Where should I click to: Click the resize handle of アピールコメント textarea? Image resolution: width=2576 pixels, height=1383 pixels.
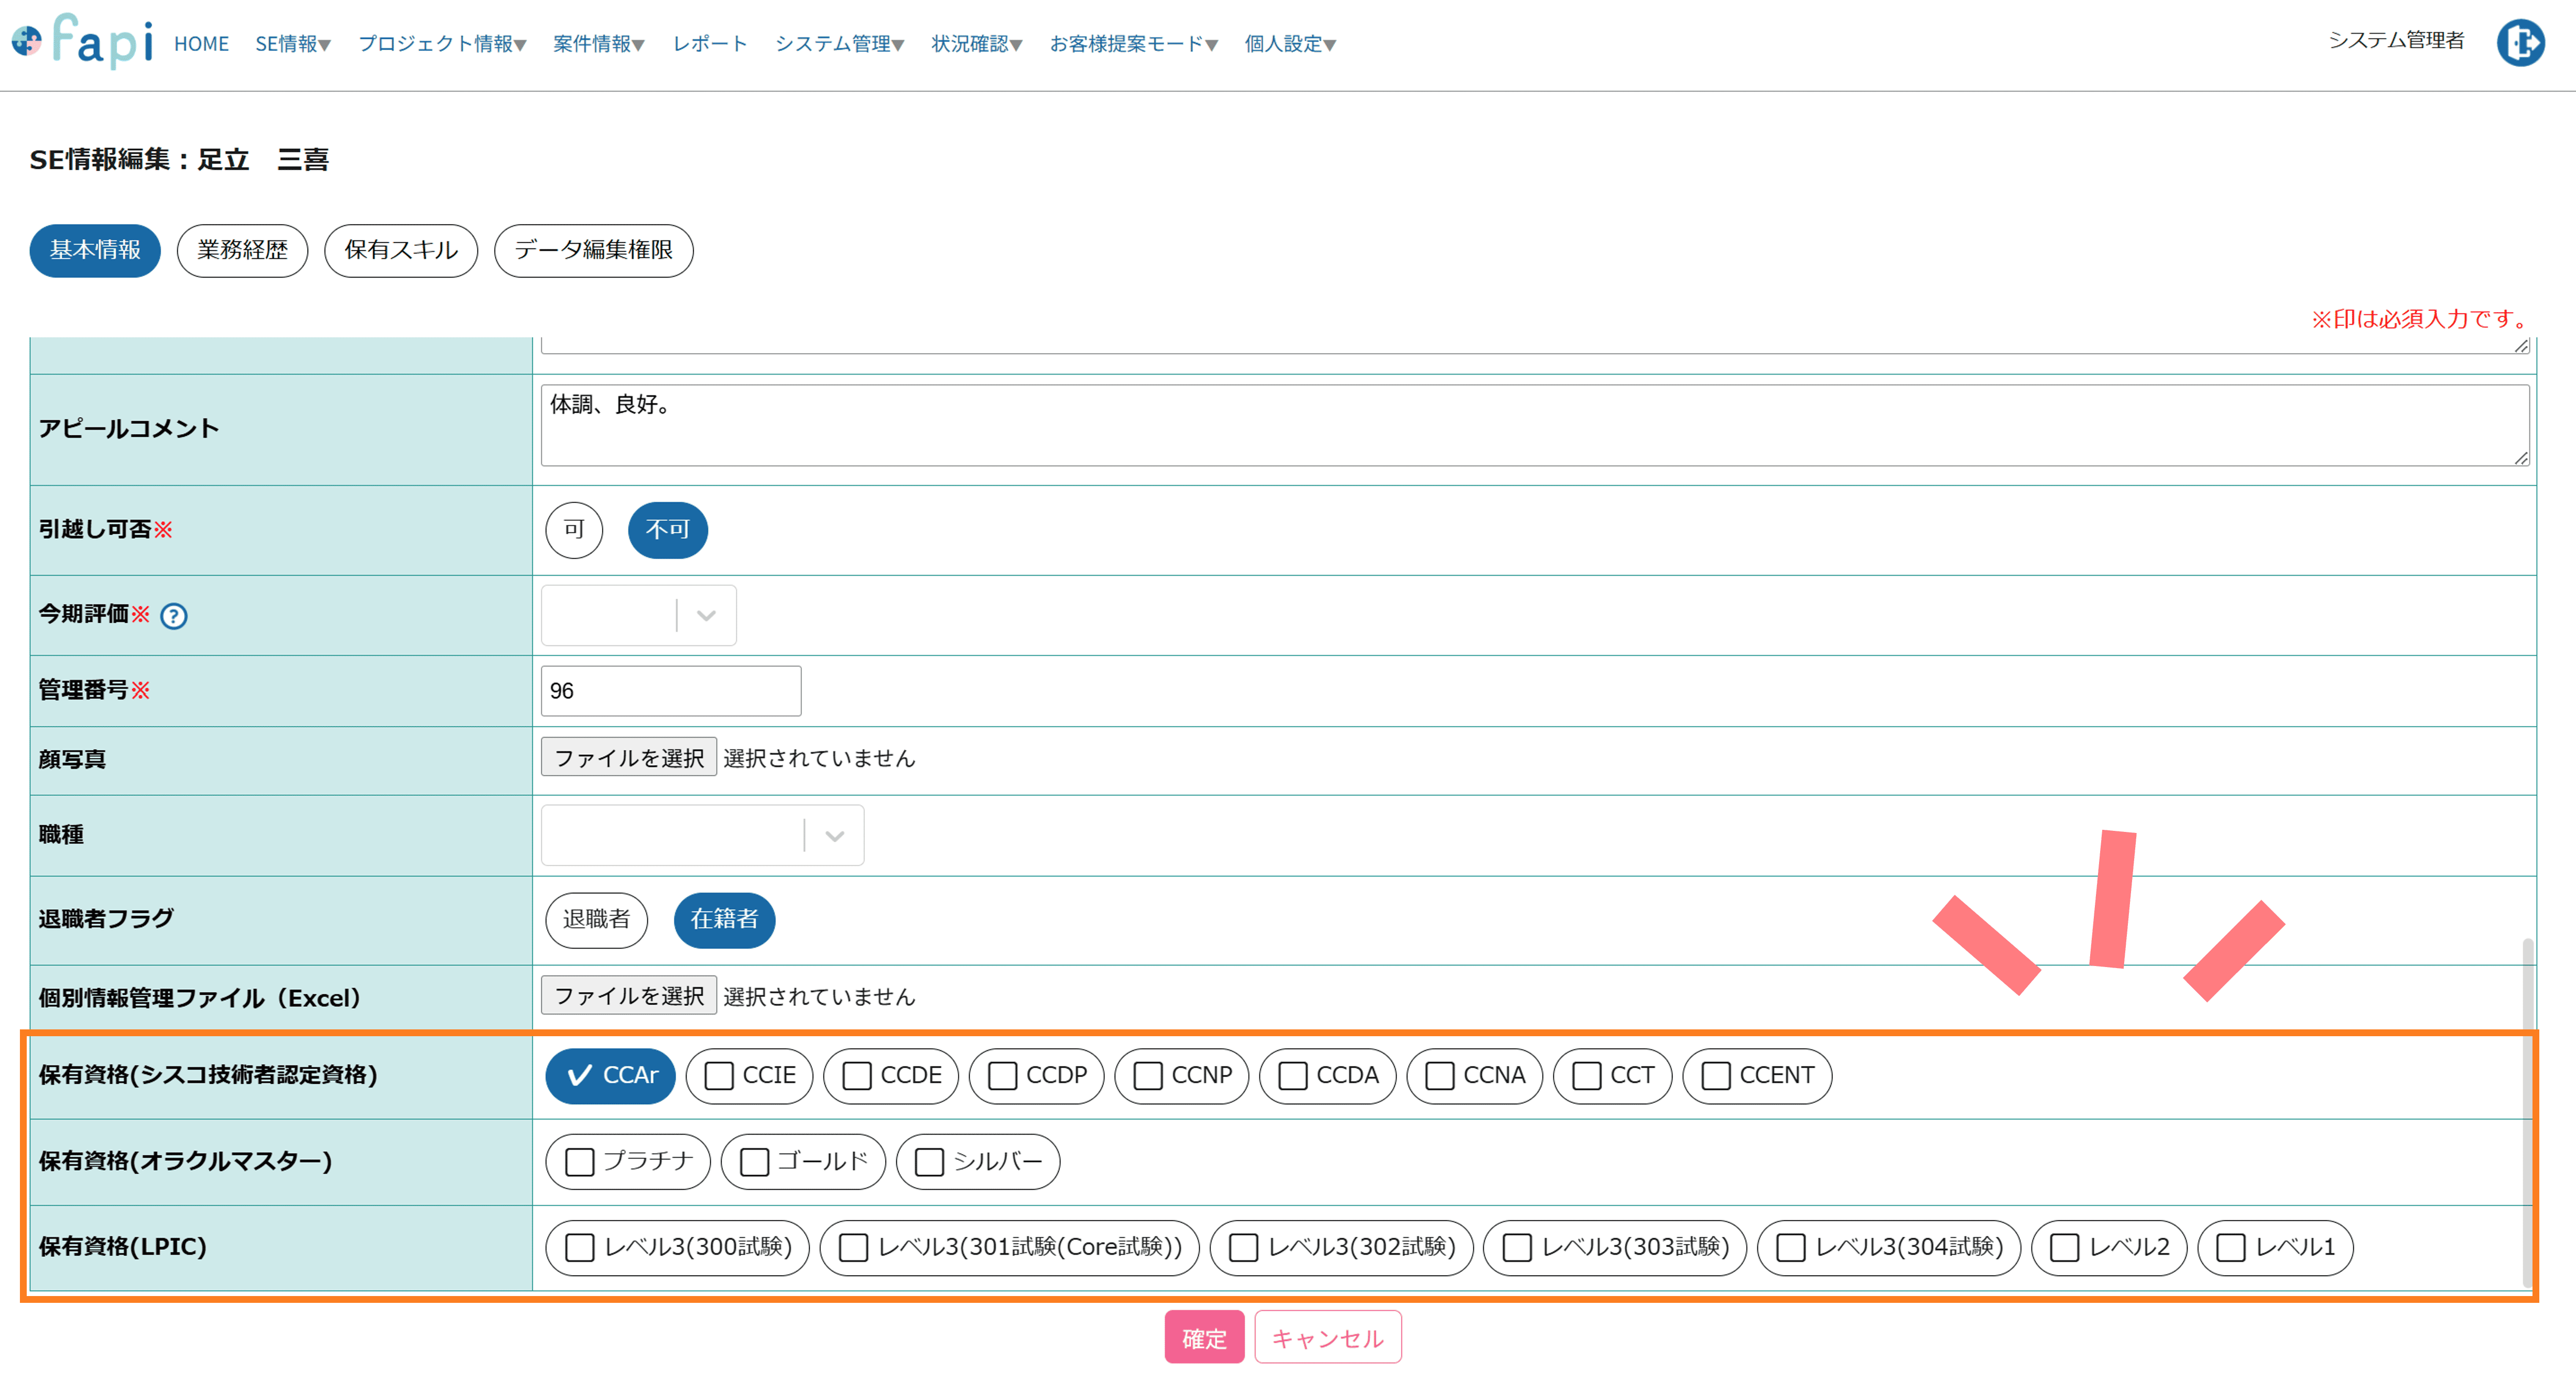point(2521,458)
